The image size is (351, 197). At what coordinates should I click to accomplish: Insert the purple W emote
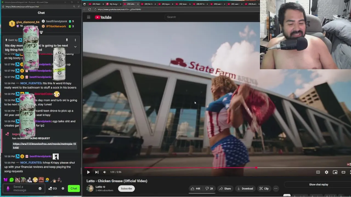(5, 180)
